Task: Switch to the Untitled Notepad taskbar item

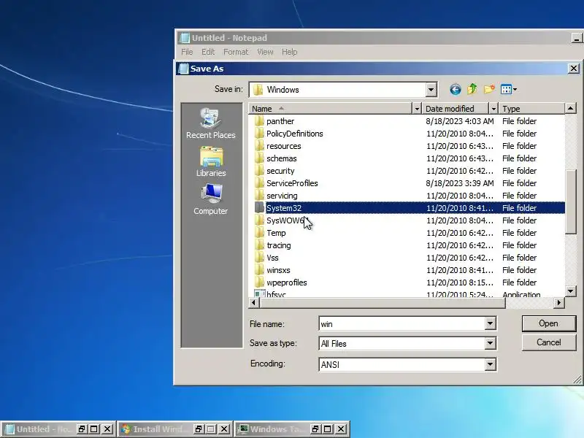Action: coord(39,429)
